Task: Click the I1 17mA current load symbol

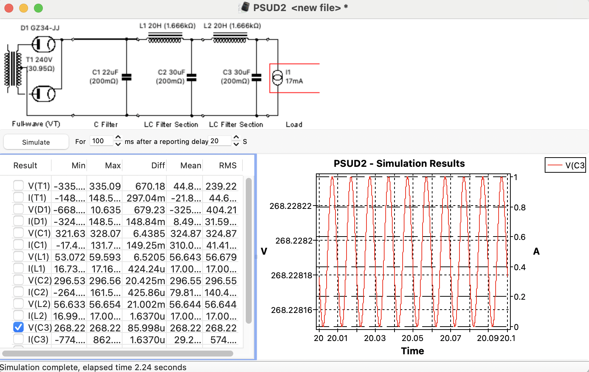Action: [278, 77]
